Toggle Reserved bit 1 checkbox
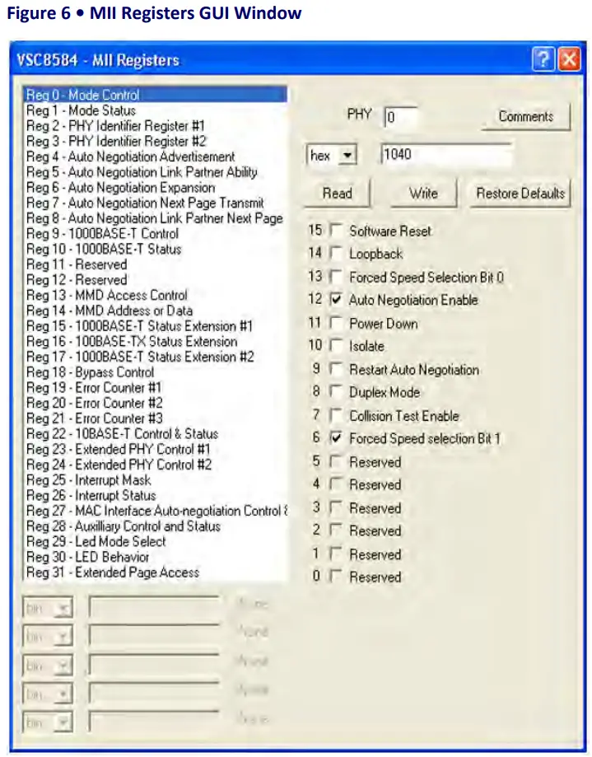Image resolution: width=592 pixels, height=757 pixels. [336, 554]
